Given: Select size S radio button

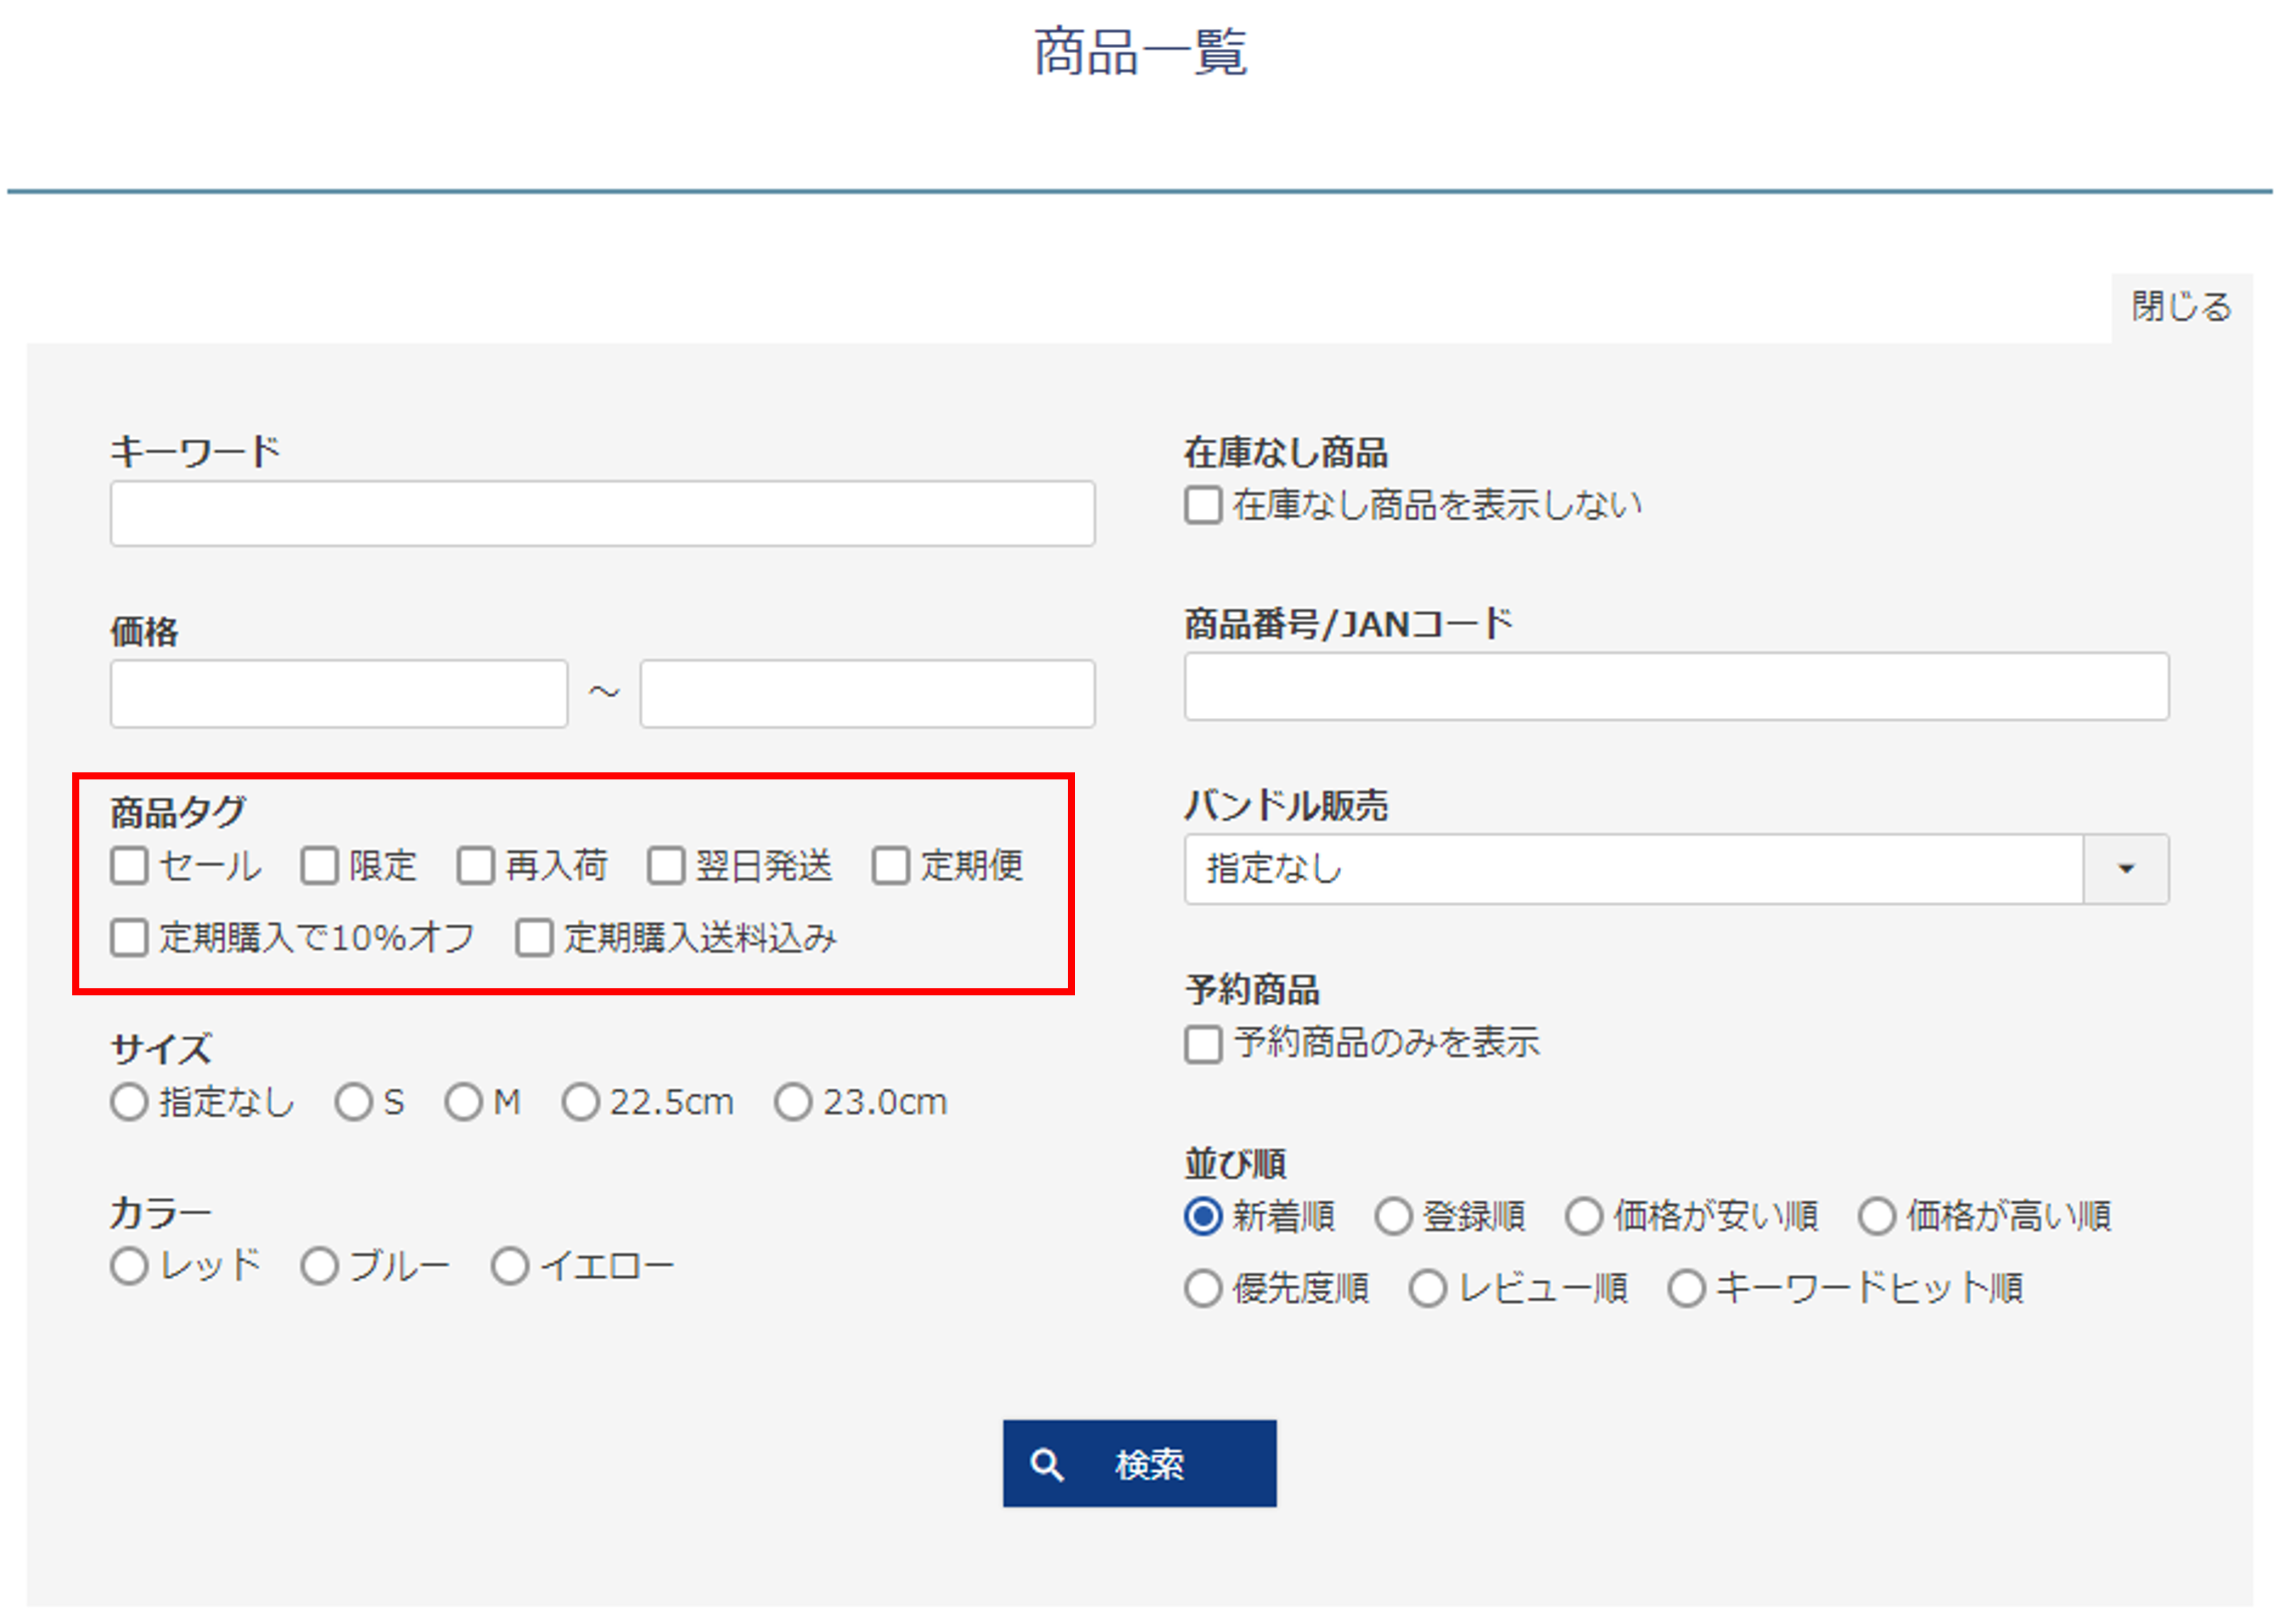Looking at the screenshot, I should pos(354,1102).
